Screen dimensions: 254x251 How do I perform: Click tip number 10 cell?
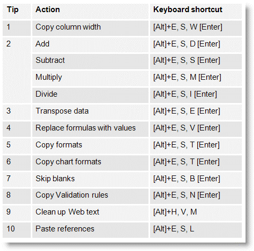pos(16,230)
